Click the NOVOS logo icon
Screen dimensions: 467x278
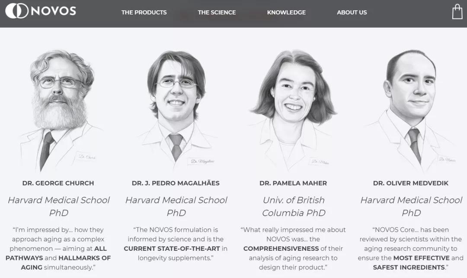tap(16, 11)
